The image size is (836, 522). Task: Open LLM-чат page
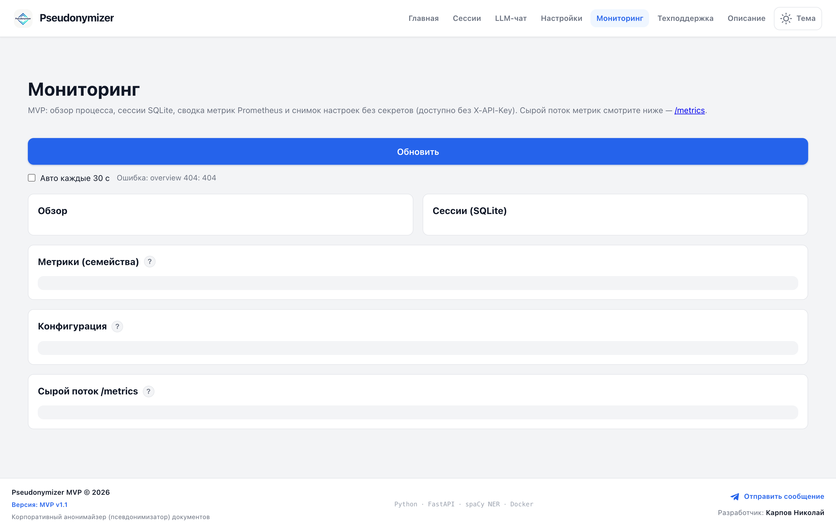coord(511,18)
